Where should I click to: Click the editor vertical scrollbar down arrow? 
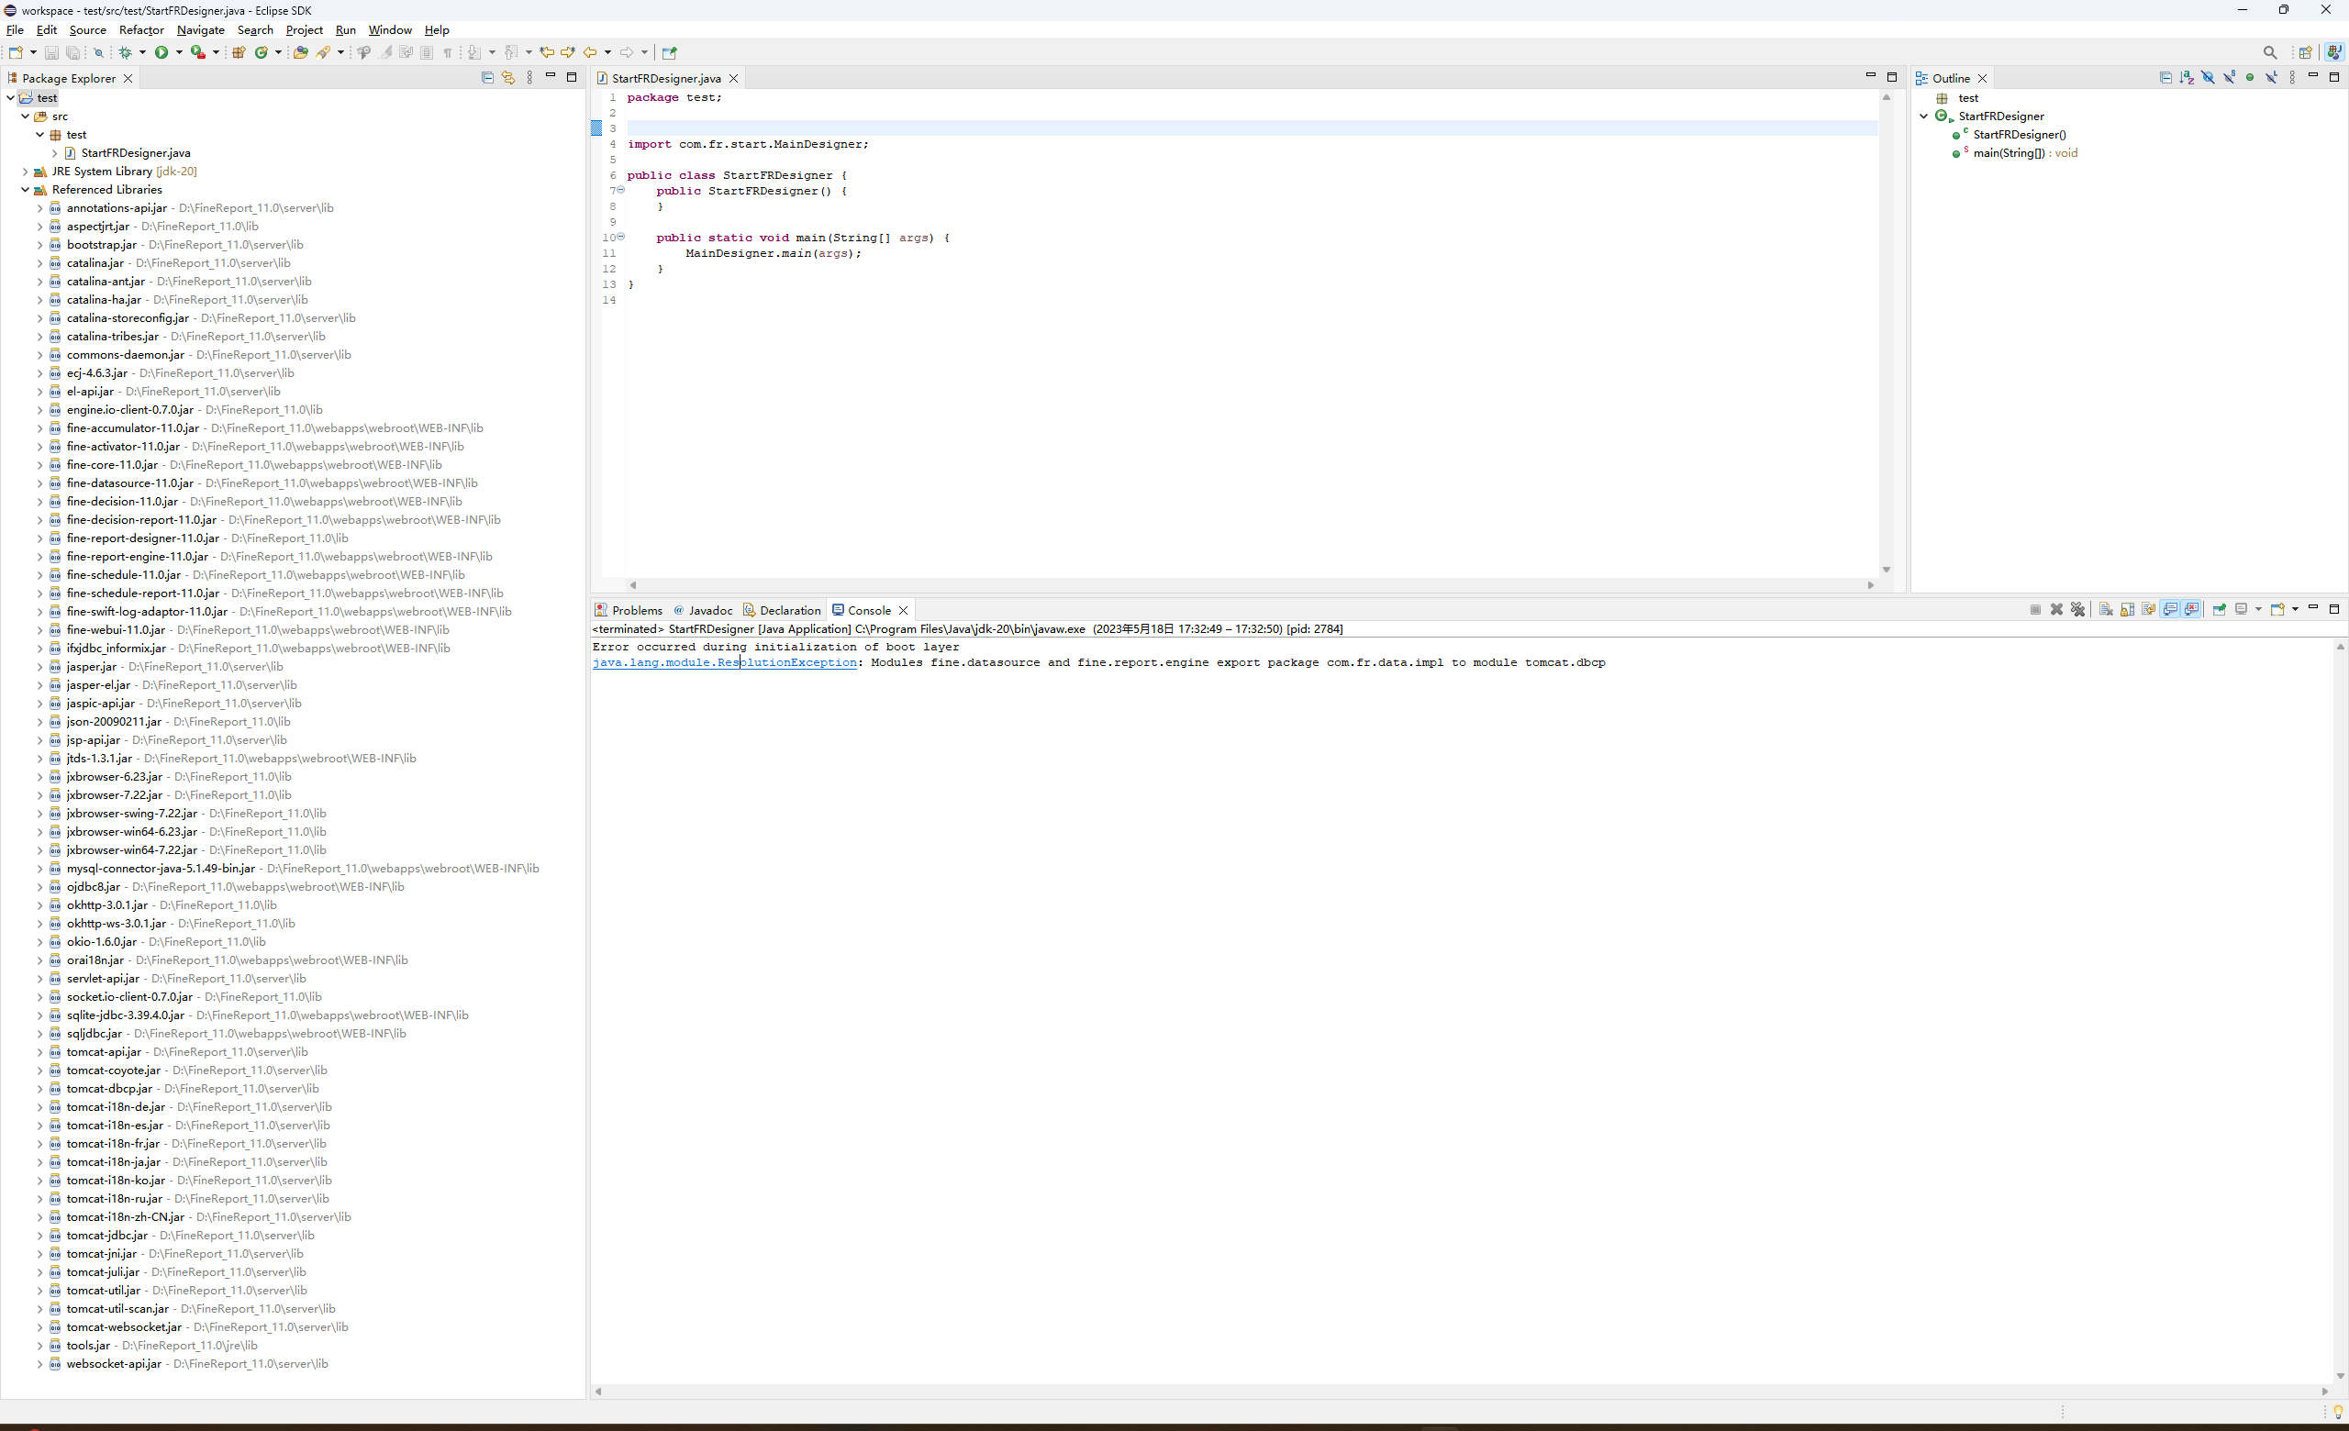(x=1886, y=569)
